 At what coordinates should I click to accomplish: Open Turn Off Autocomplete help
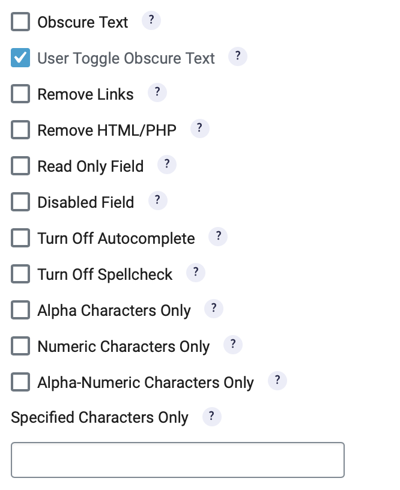pyautogui.click(x=219, y=236)
